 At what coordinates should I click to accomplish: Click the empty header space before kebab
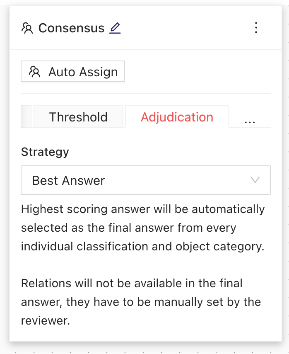(x=185, y=28)
